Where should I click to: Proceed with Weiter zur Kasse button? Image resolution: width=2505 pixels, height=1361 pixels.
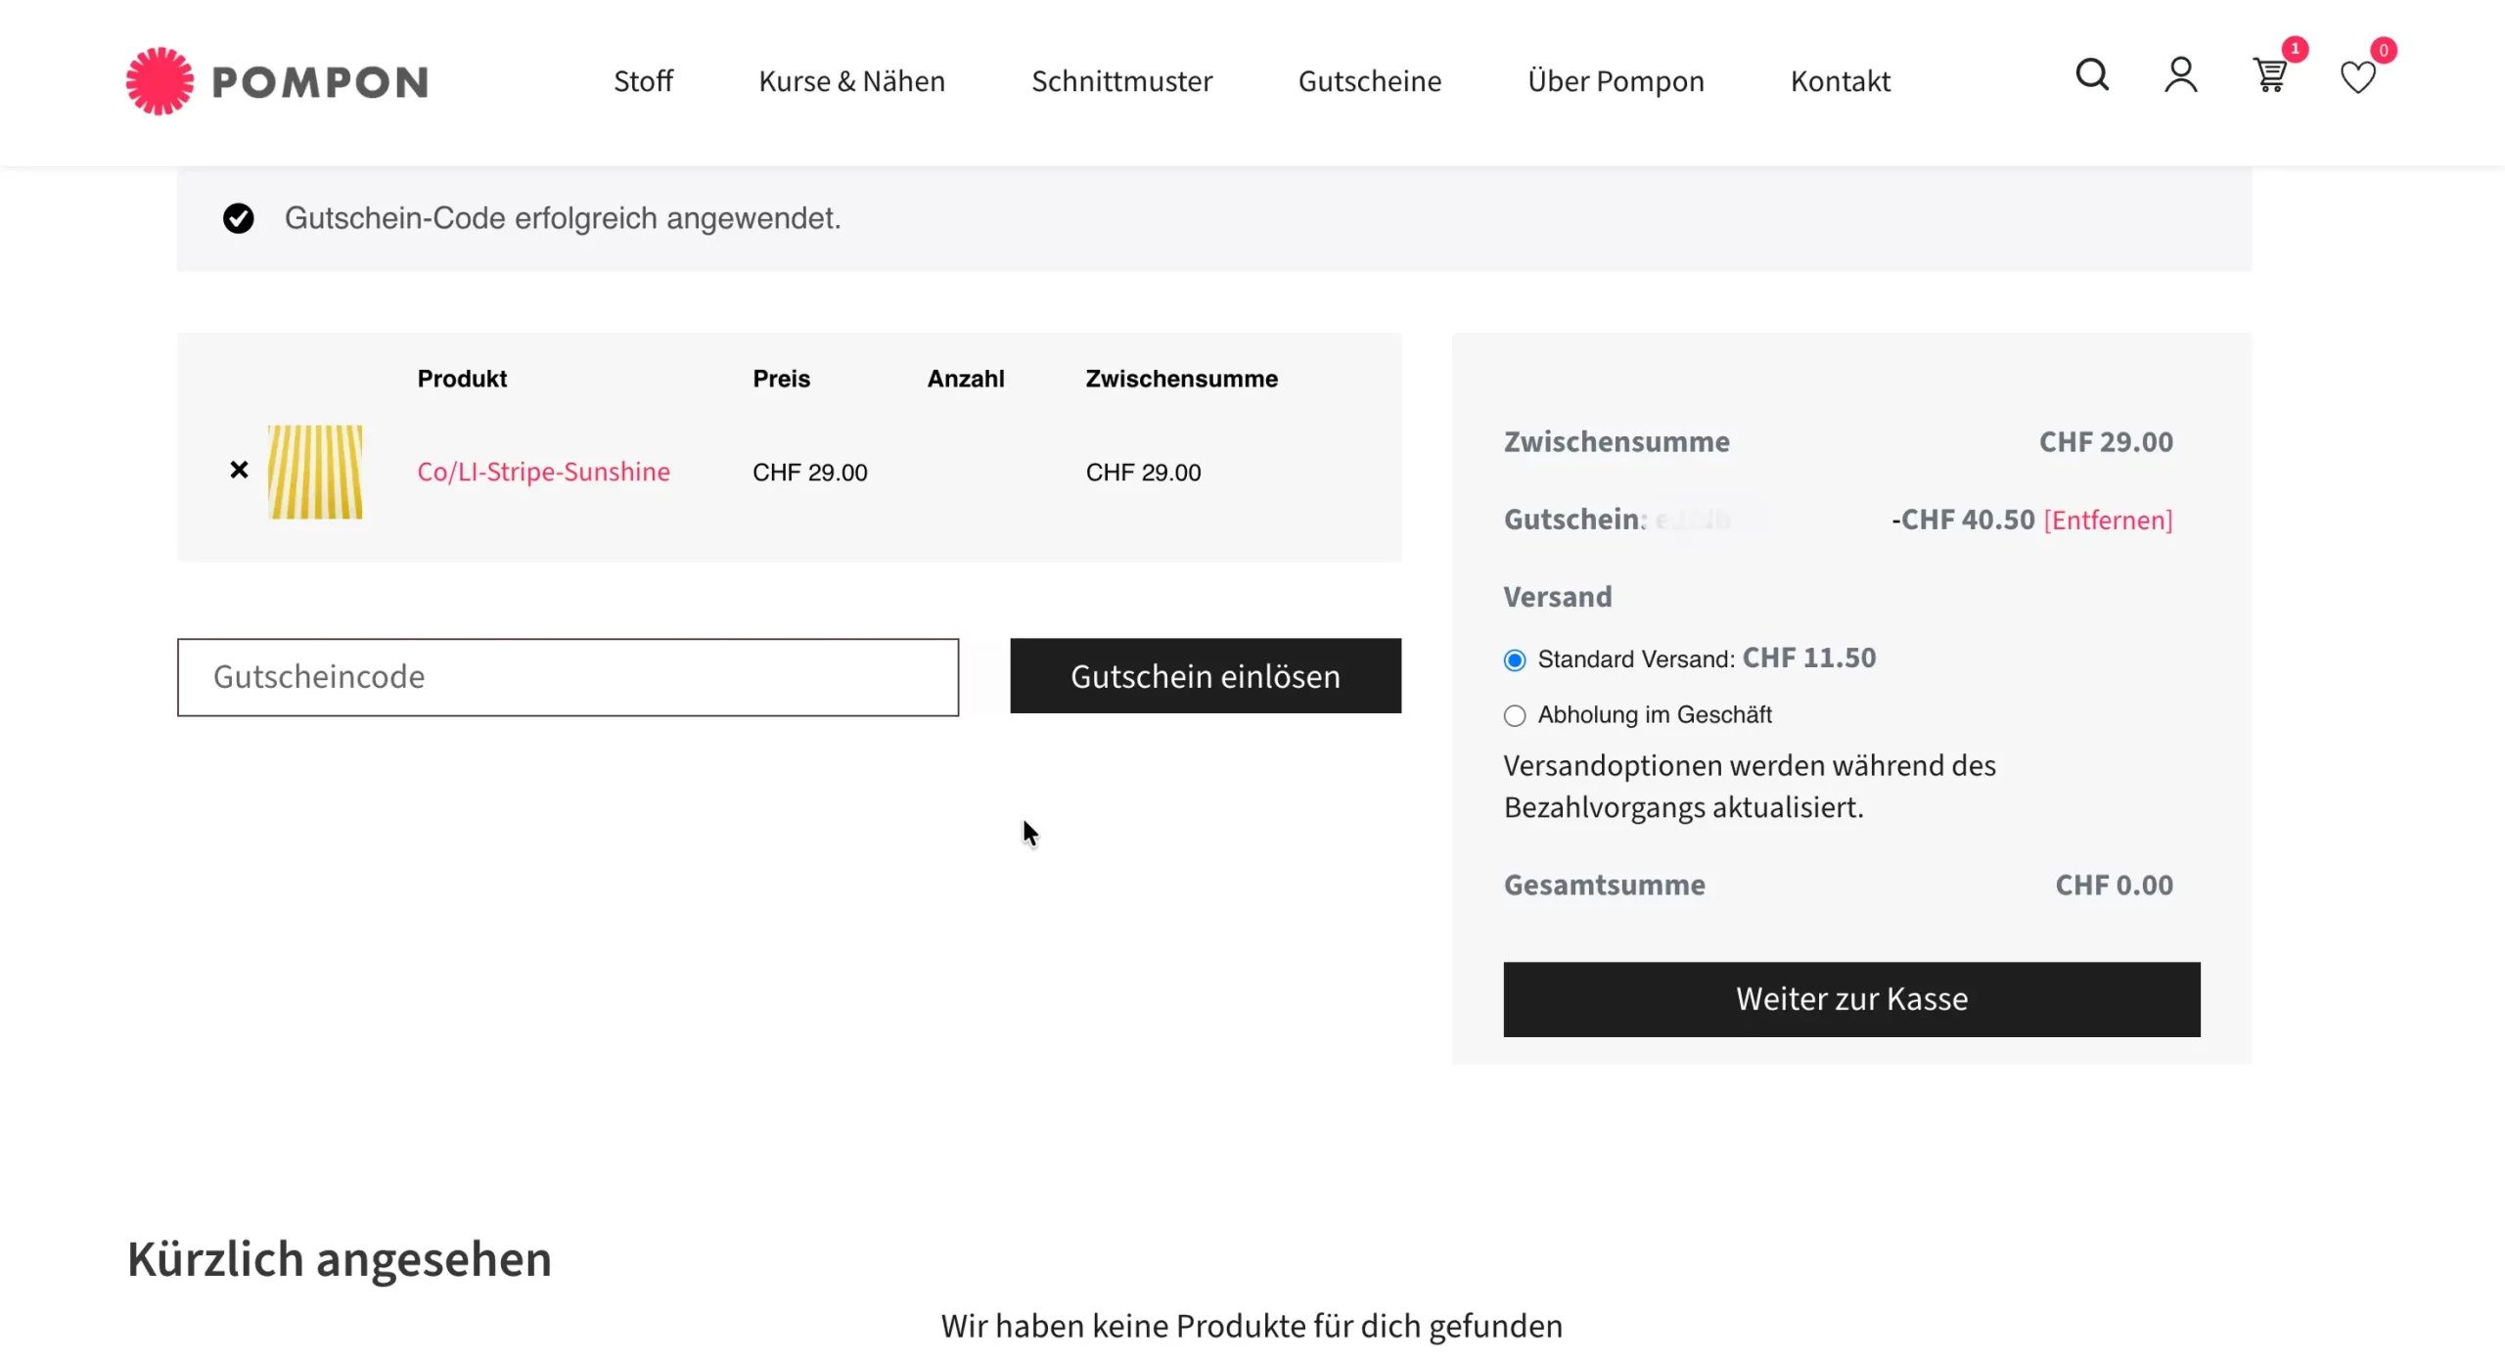(1850, 999)
